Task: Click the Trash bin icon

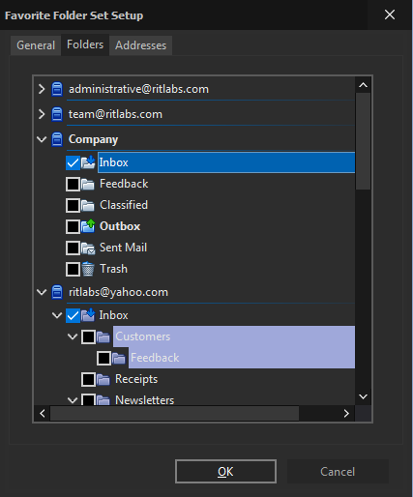Action: (88, 269)
